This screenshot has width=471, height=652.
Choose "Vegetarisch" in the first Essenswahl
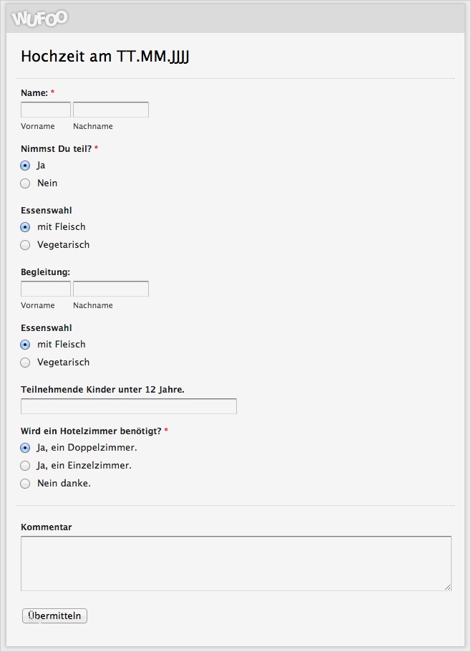pyautogui.click(x=25, y=244)
